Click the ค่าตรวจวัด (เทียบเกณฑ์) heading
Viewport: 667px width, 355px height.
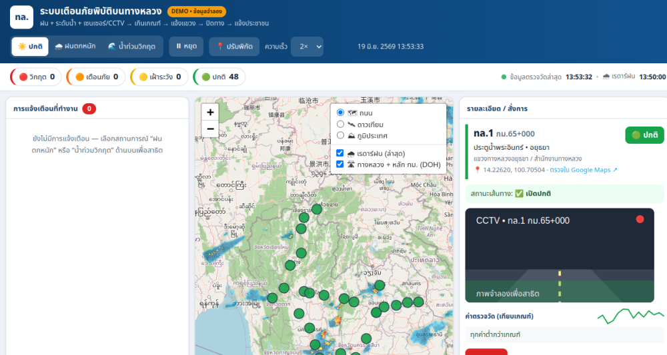(500, 316)
